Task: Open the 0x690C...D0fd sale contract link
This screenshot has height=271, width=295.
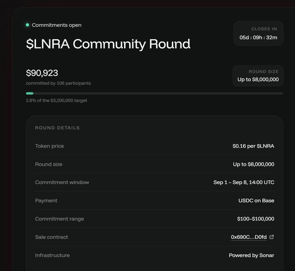Action: [x=249, y=237]
